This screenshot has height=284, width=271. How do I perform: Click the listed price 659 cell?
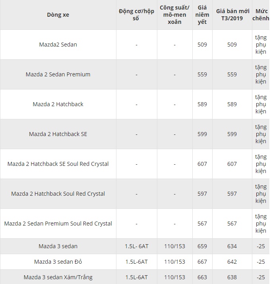tap(202, 246)
